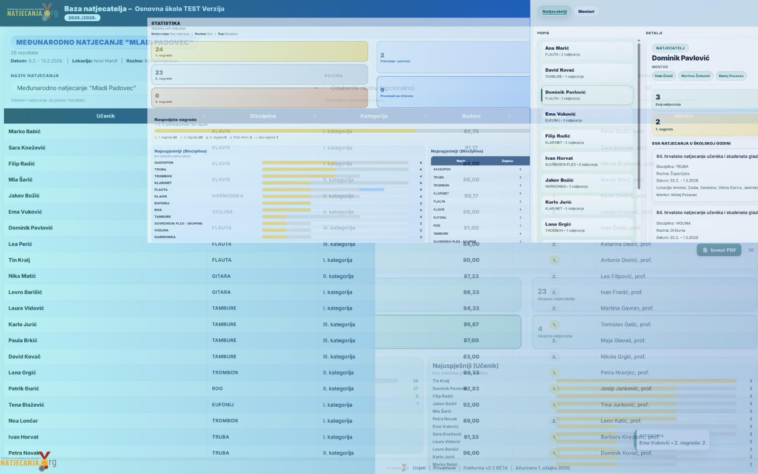
Task: Open the Razina selection dropdown
Action: click(372, 88)
